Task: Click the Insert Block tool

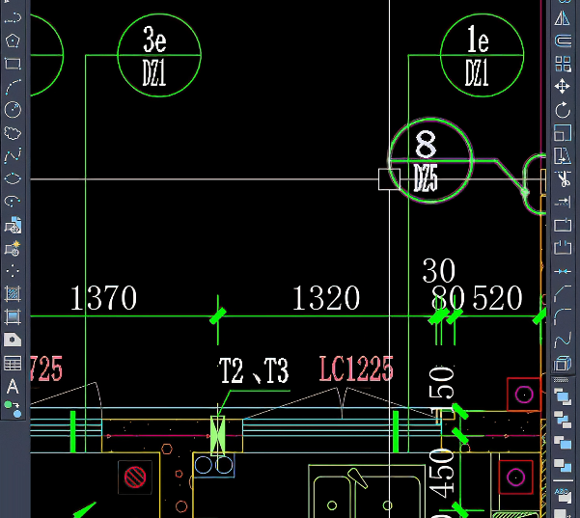Action: (13, 226)
